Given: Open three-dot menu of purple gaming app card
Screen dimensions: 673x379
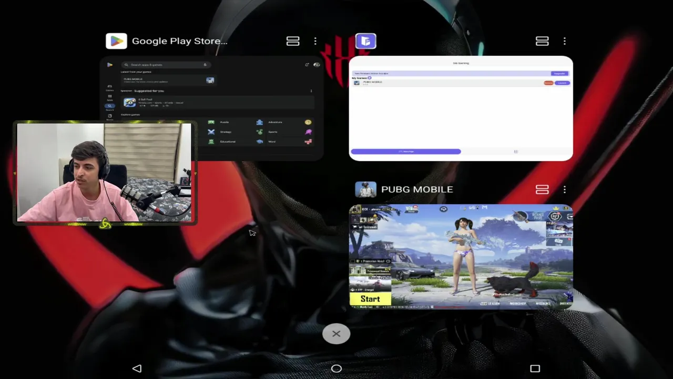Looking at the screenshot, I should pos(565,41).
